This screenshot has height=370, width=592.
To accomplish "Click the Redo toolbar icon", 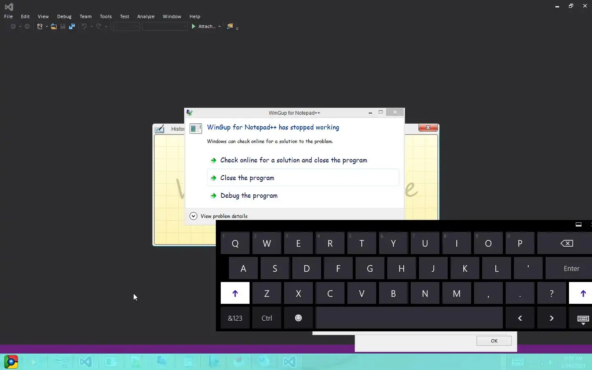I will (x=99, y=26).
